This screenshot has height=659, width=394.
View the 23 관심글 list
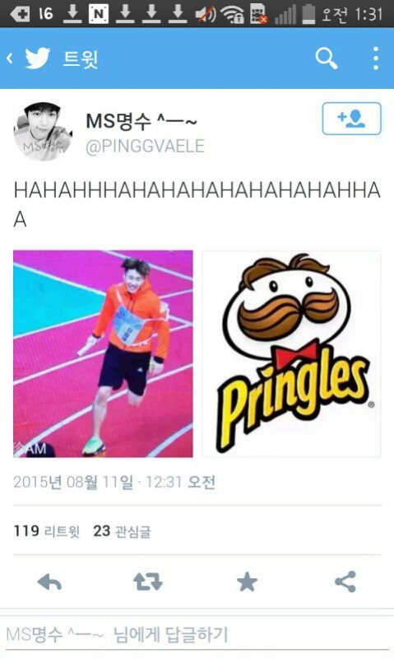(122, 531)
